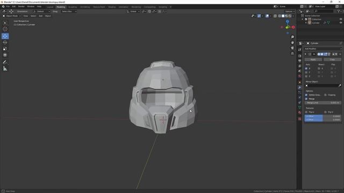Viewport: 344px width, 193px height.
Task: Collapse the Collection tree in outliner
Action: pos(303,19)
